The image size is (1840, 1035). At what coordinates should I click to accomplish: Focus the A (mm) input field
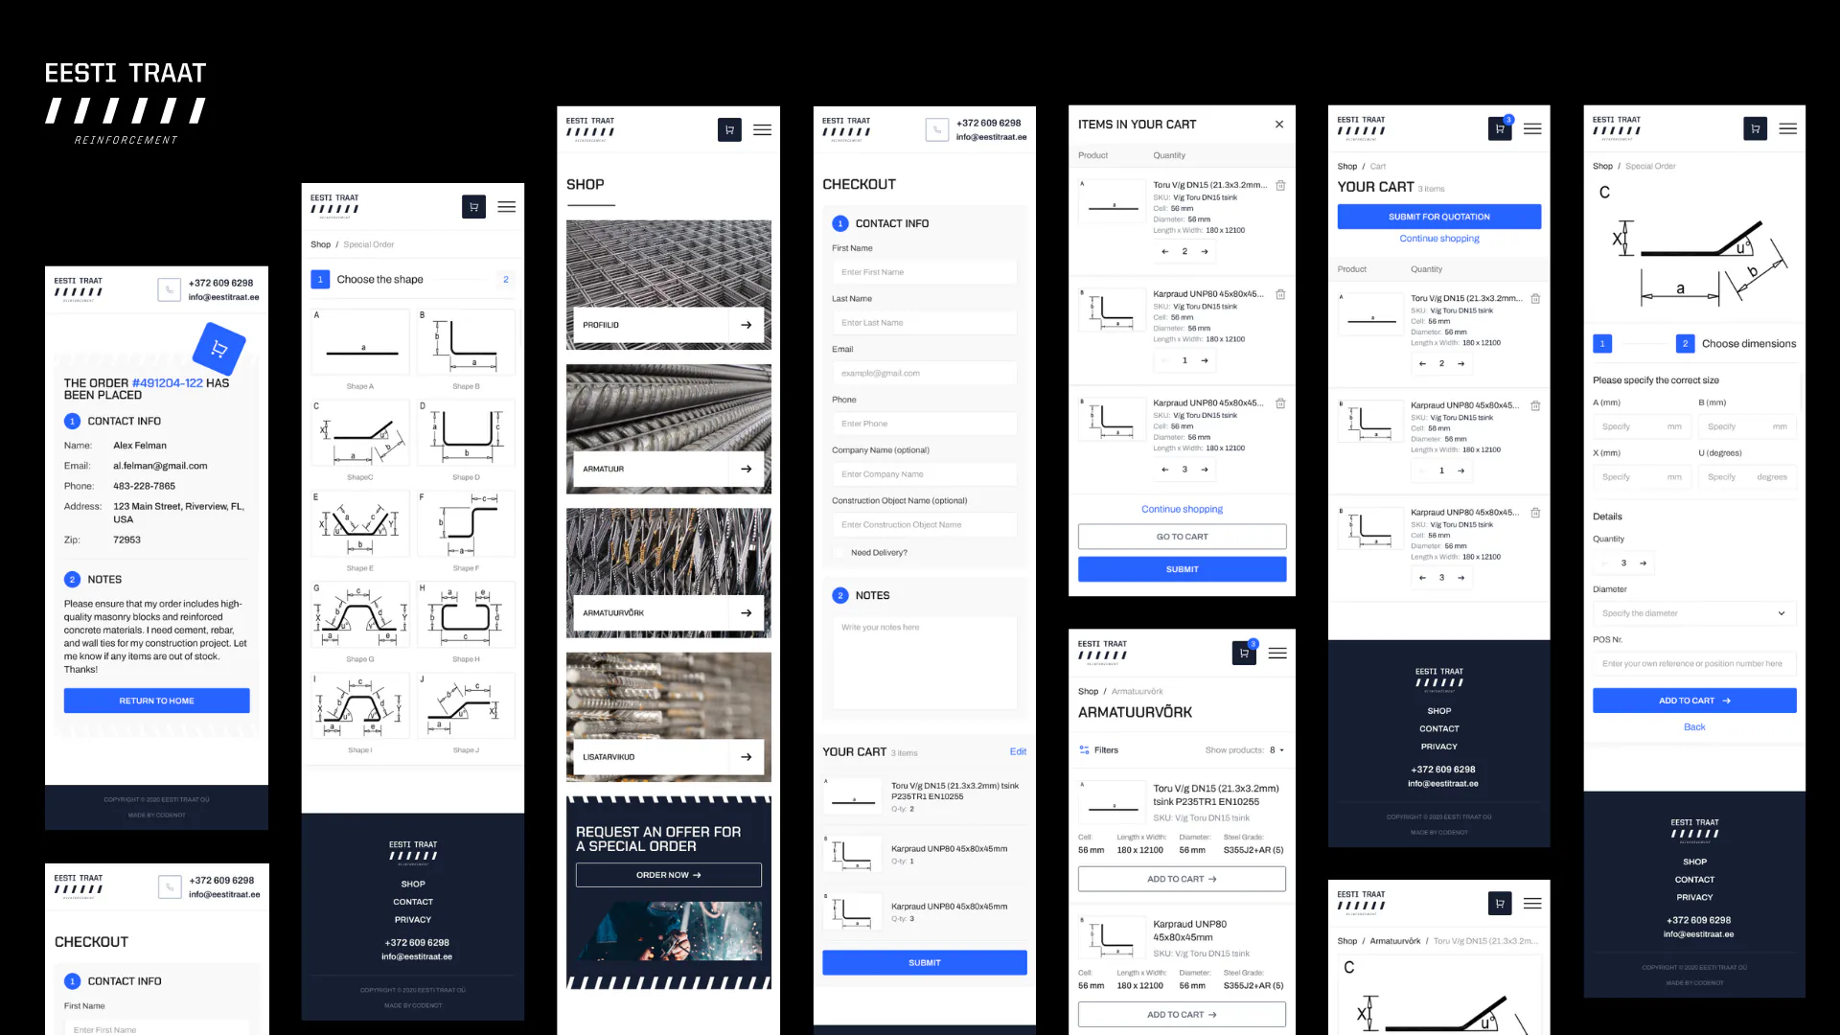1642,426
